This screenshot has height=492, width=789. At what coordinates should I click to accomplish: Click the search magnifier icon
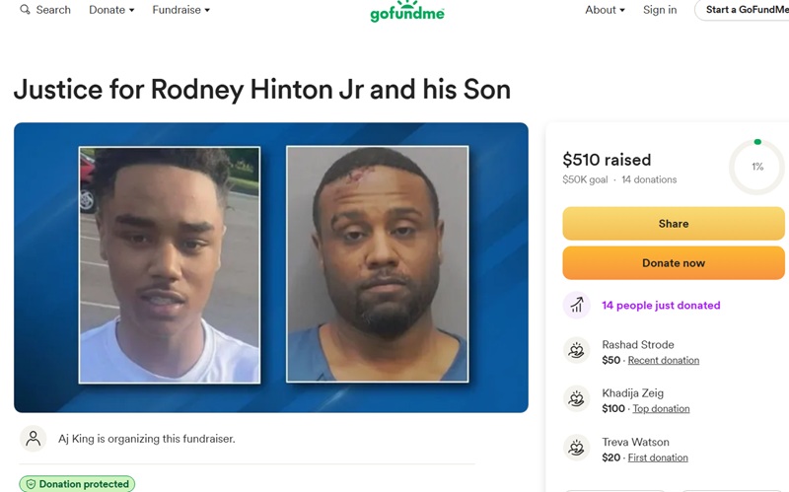pos(25,10)
